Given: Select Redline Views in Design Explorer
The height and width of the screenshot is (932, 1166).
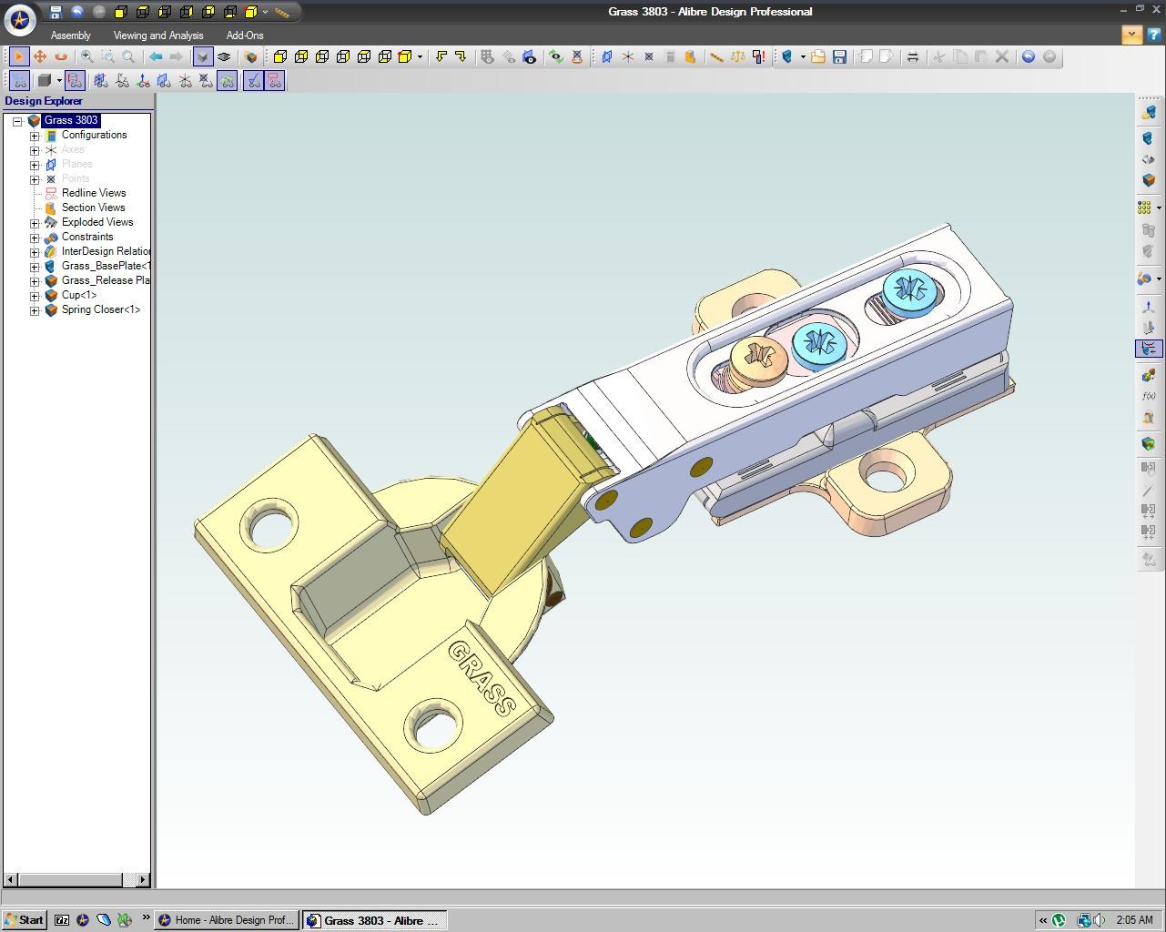Looking at the screenshot, I should point(94,193).
